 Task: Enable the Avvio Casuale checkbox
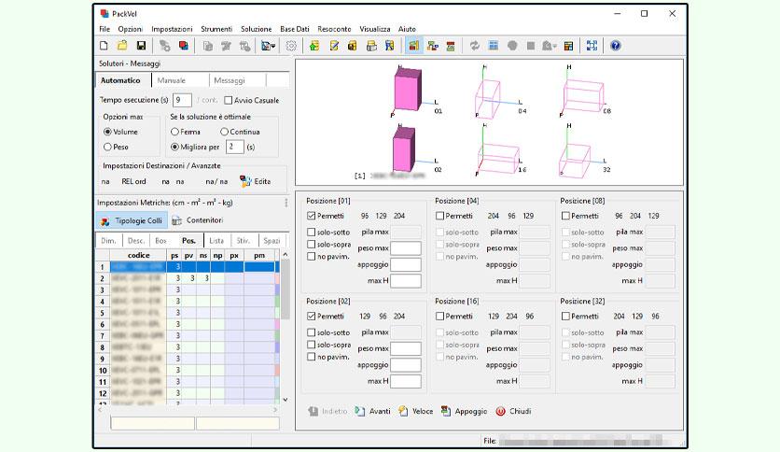click(x=229, y=100)
